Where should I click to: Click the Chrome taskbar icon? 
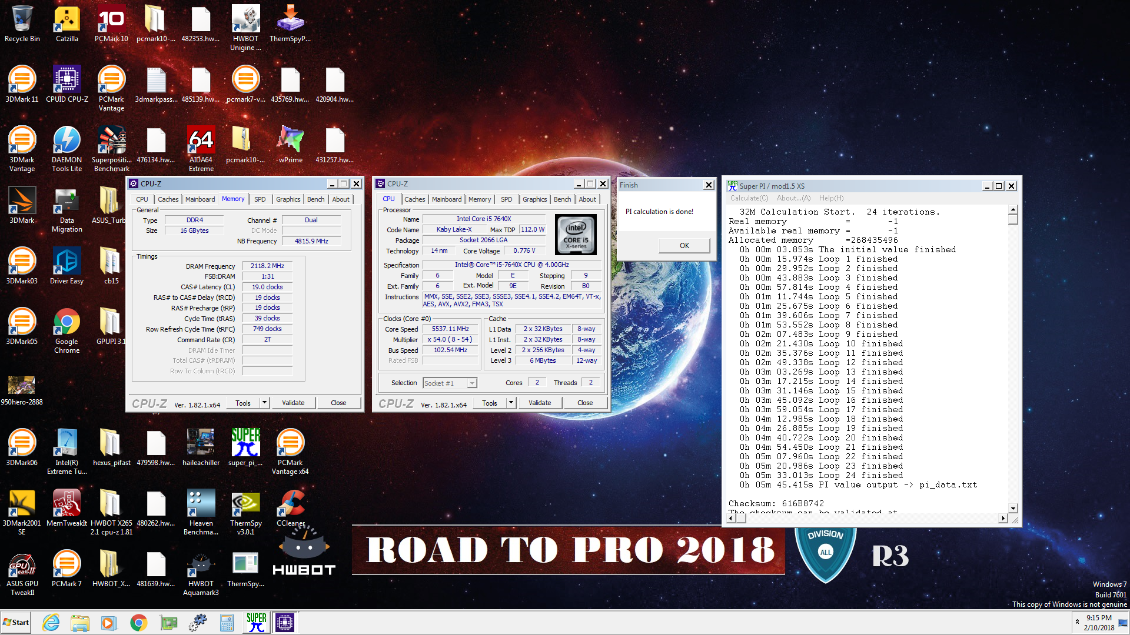[x=138, y=622]
